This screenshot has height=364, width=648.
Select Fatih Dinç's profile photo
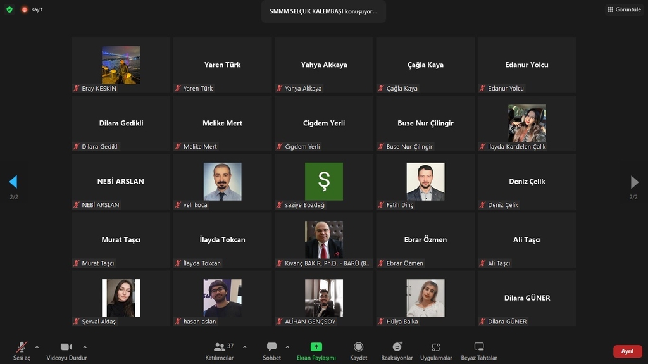click(x=425, y=182)
